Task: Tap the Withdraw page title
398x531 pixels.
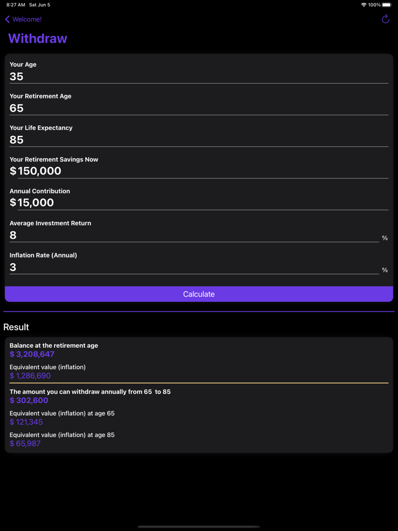Action: click(37, 39)
